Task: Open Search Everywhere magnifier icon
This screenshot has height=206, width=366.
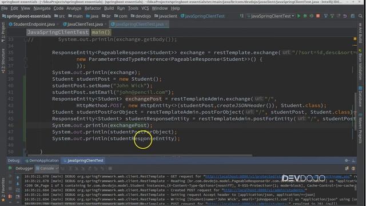Action: click(360, 16)
